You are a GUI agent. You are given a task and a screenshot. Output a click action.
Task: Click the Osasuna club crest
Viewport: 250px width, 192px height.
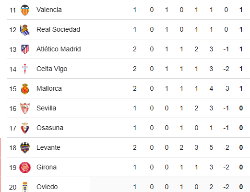tap(25, 128)
